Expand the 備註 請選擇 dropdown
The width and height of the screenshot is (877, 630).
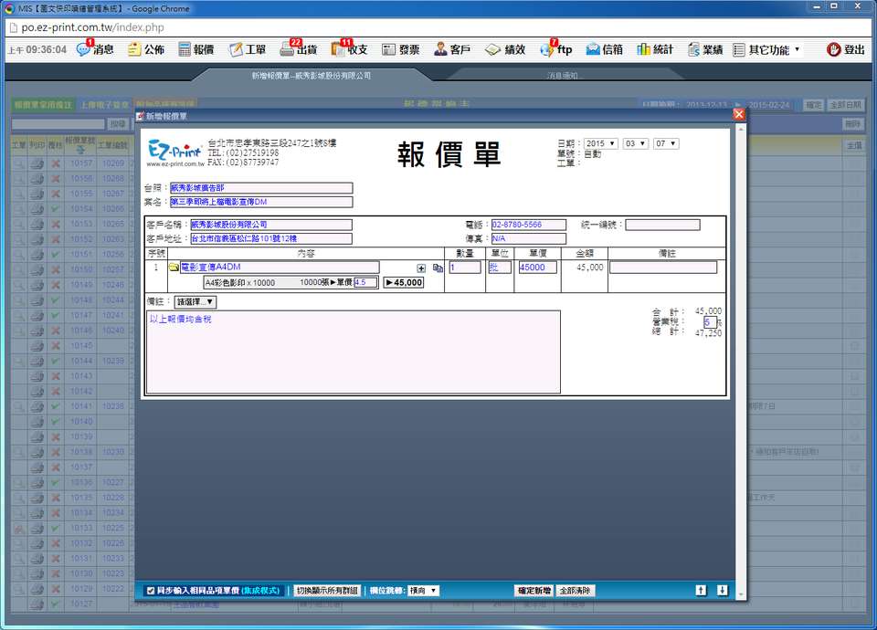pos(195,301)
